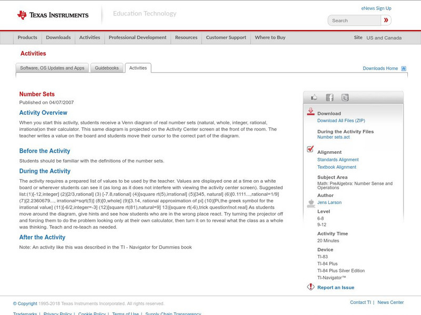
Task: Open the eNews Sign Up link
Action: [376, 8]
